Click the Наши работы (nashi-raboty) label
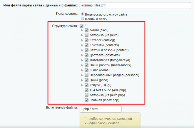 pos(110,65)
